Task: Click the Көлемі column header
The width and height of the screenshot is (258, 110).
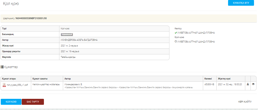Action: [208, 79]
